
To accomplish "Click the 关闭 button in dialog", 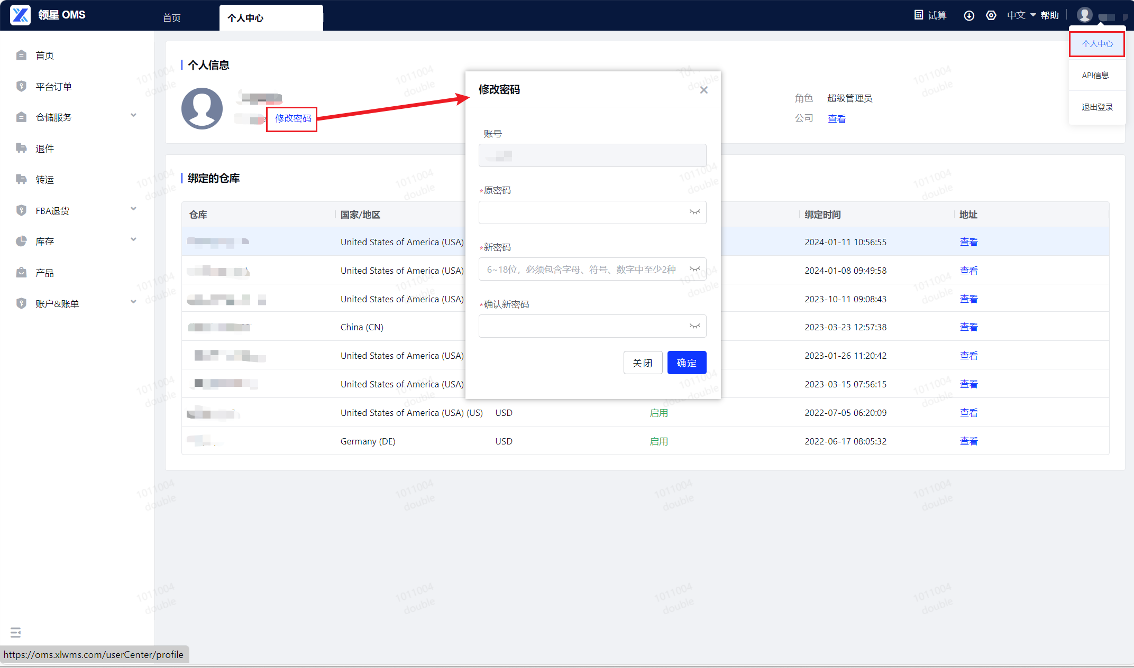I will click(643, 363).
